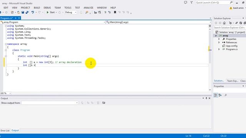246x138 pixels.
Task: Expand the References node
Action: (219, 43)
